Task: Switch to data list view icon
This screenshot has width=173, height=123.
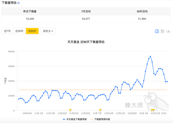Action: pyautogui.click(x=163, y=31)
